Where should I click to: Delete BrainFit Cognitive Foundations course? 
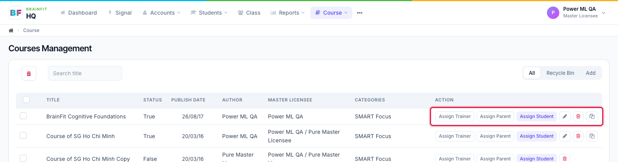click(578, 116)
